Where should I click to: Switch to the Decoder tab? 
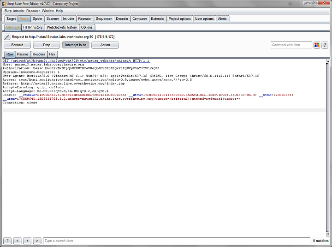122,18
